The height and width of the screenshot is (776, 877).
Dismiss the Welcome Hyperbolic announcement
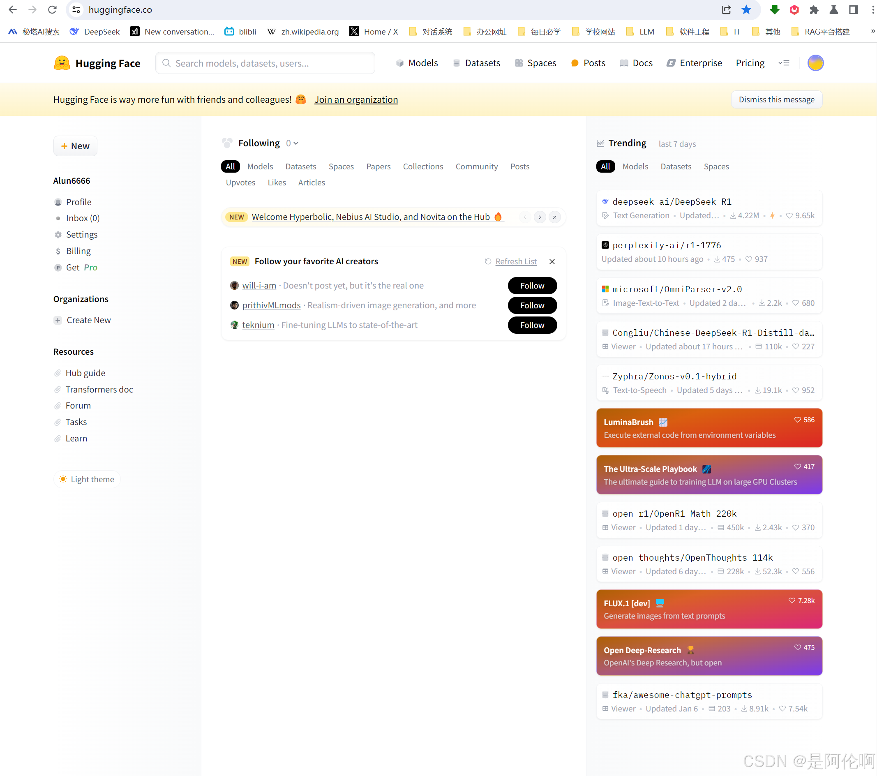pos(554,217)
